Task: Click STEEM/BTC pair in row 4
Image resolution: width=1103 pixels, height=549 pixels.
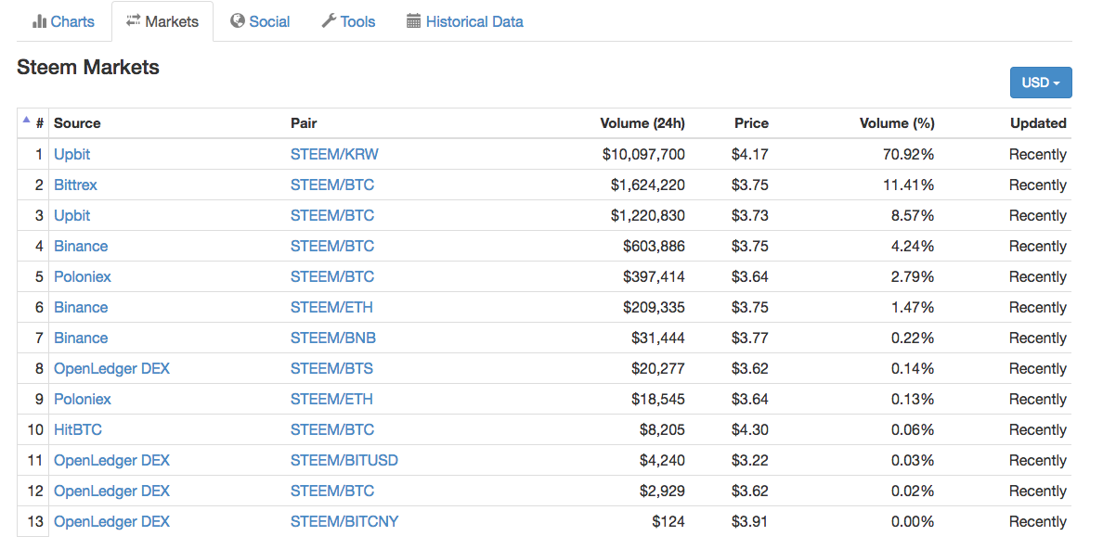Action: pyautogui.click(x=332, y=246)
